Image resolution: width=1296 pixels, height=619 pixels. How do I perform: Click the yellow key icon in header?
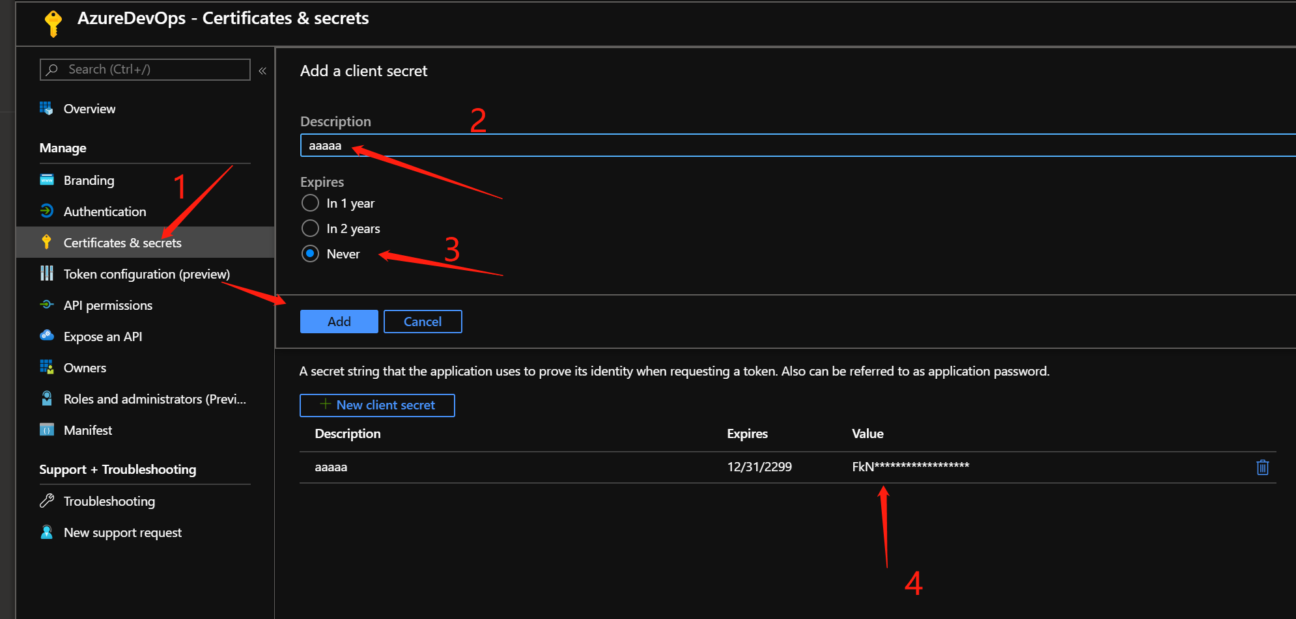53,23
